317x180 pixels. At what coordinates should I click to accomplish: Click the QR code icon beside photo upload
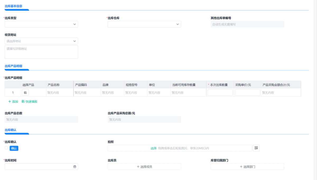(x=256, y=148)
